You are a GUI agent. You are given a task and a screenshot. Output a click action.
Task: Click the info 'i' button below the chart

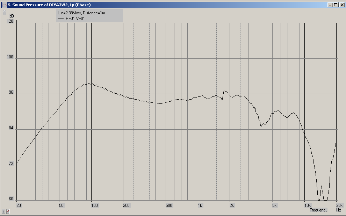tap(3, 211)
